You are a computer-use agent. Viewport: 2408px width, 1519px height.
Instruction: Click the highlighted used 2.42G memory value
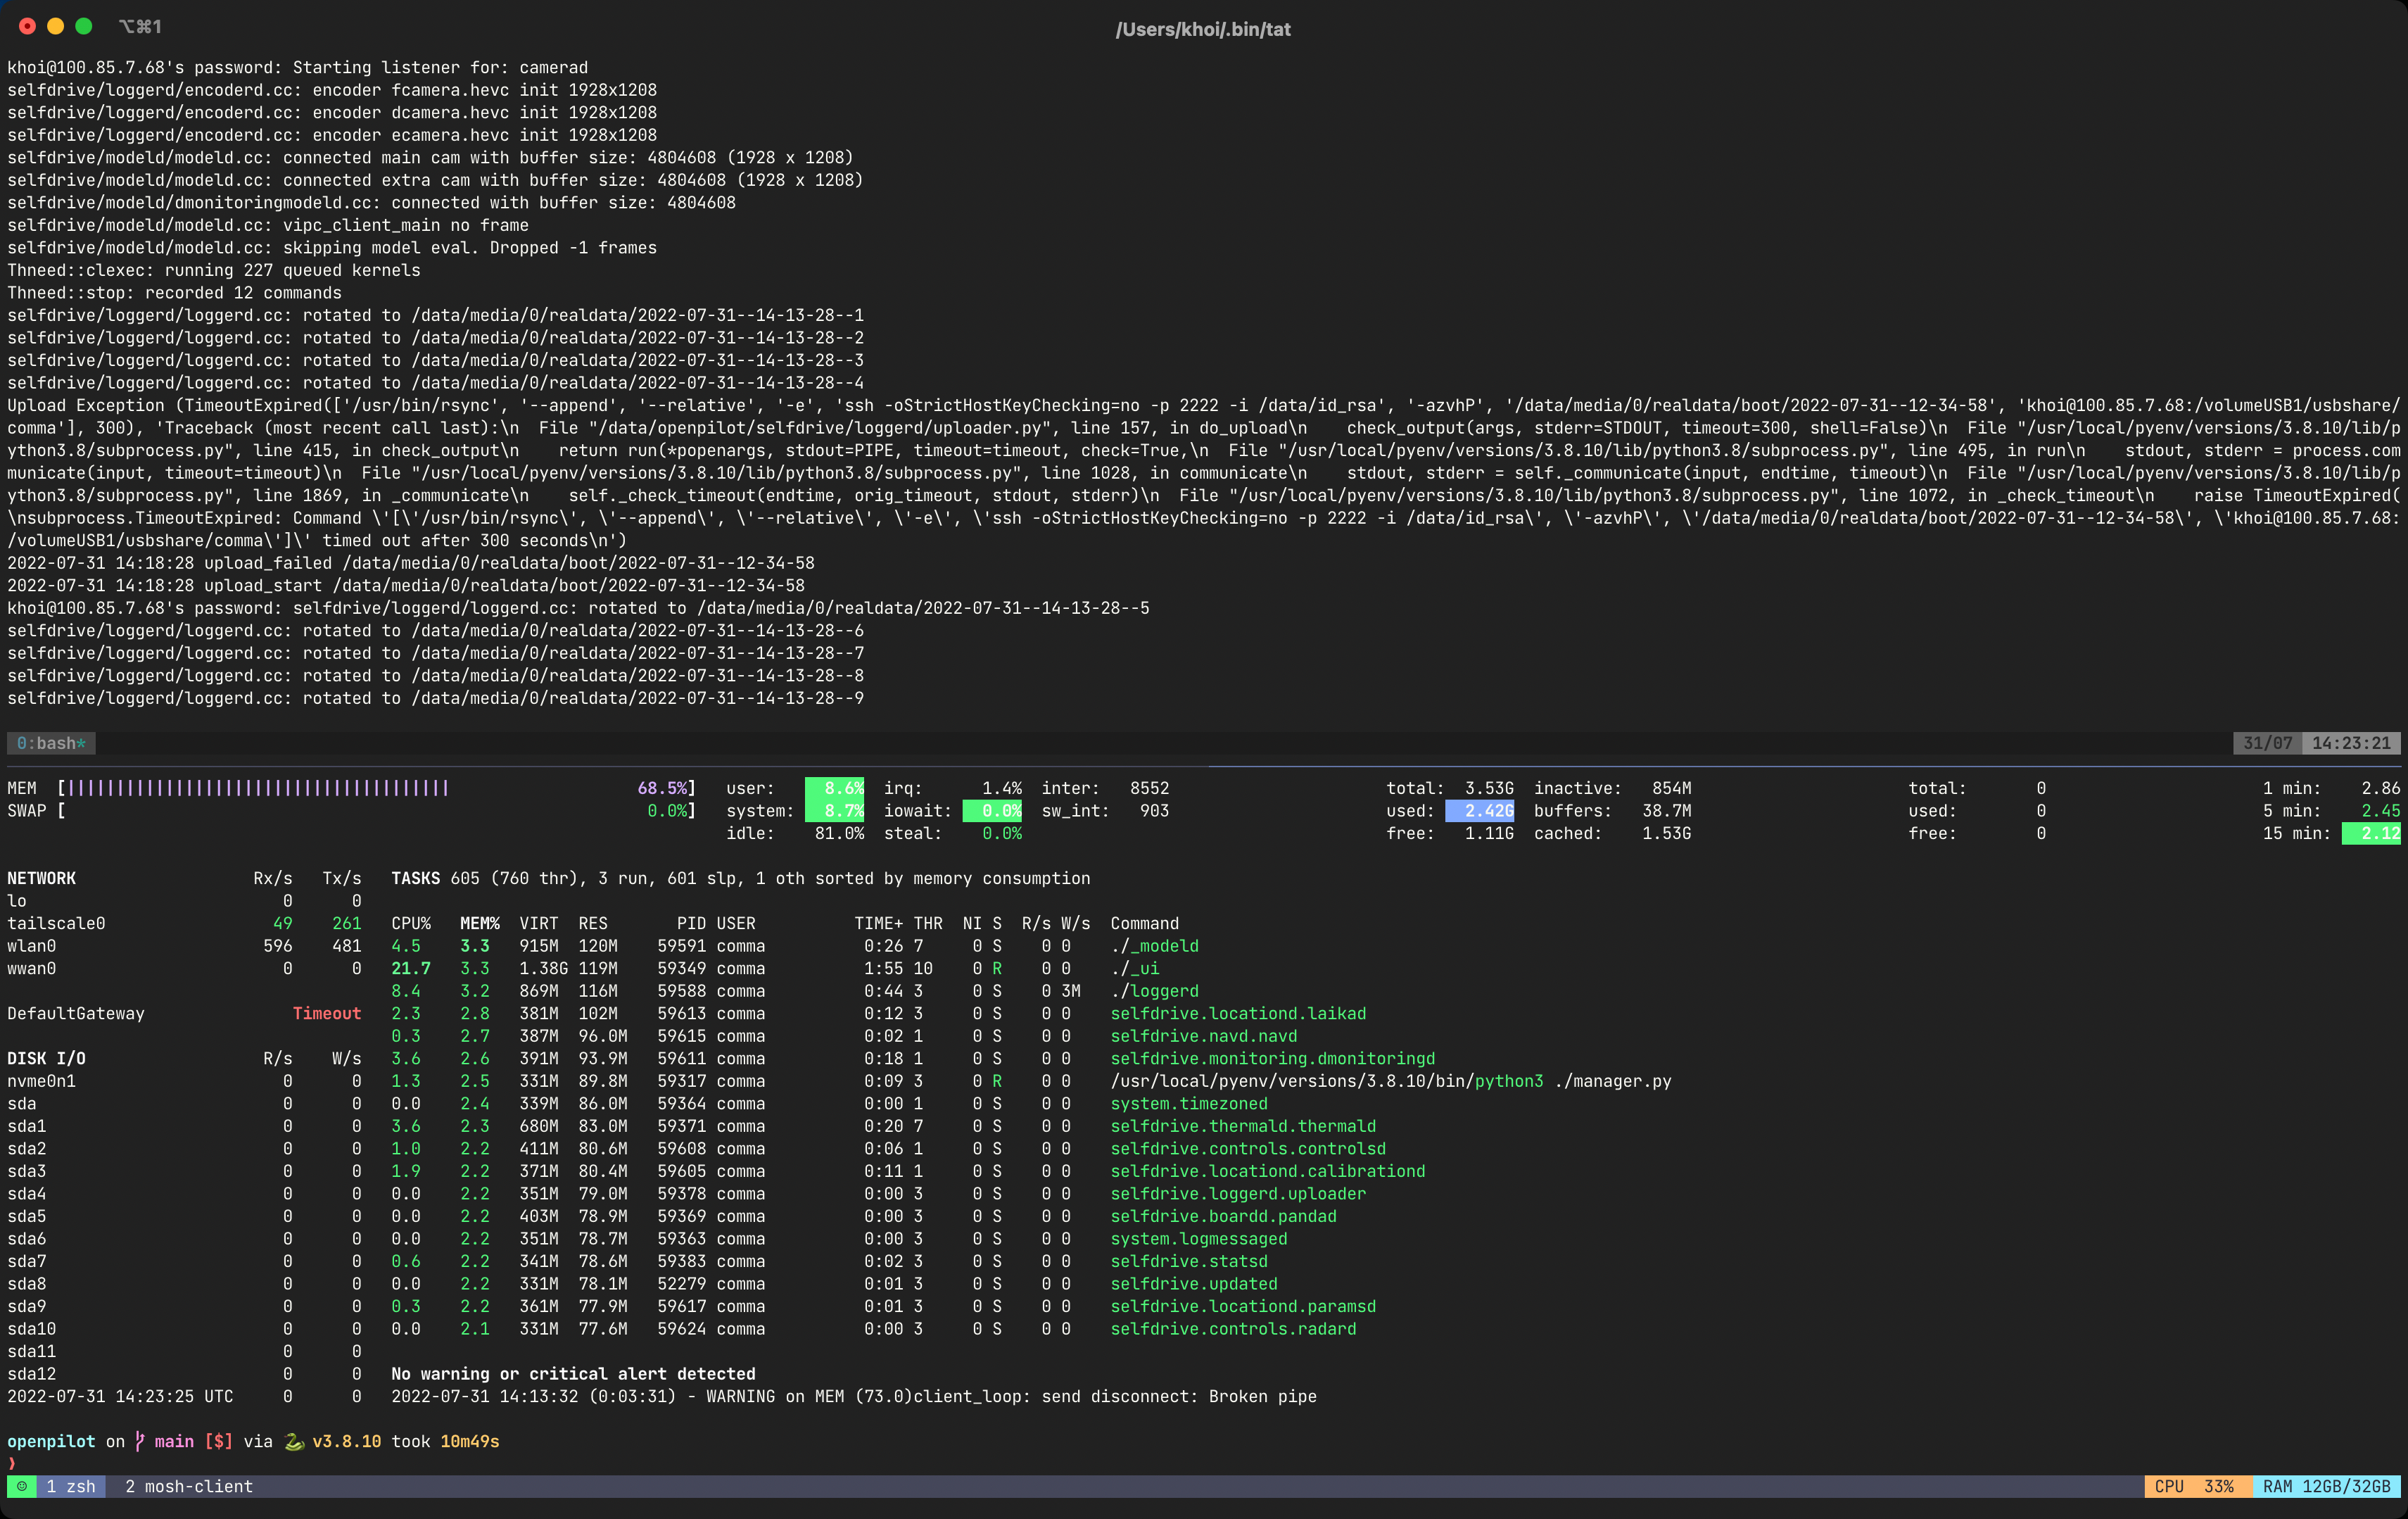(1479, 811)
